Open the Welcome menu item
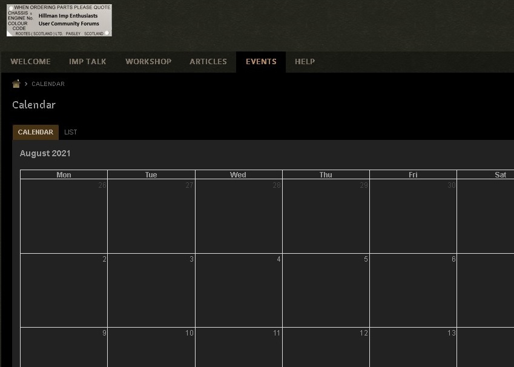 [x=30, y=62]
